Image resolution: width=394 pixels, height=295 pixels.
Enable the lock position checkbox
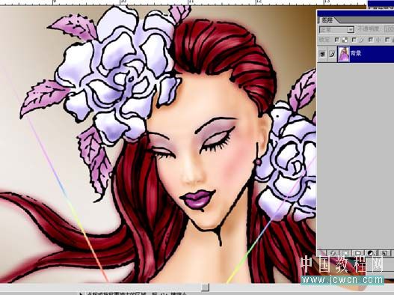pos(371,40)
